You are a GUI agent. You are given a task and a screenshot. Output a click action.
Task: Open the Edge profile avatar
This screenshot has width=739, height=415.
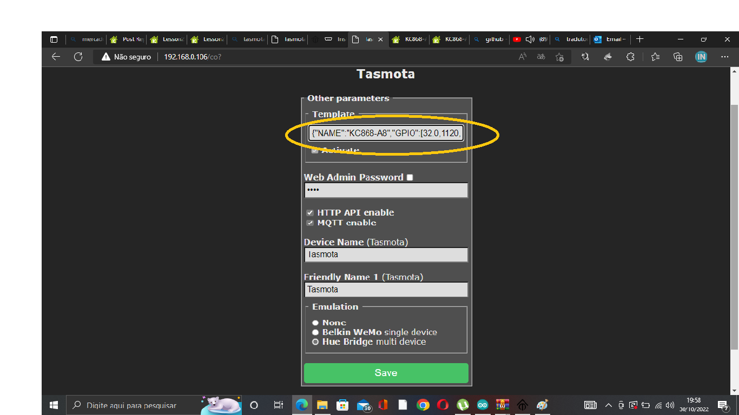(701, 57)
